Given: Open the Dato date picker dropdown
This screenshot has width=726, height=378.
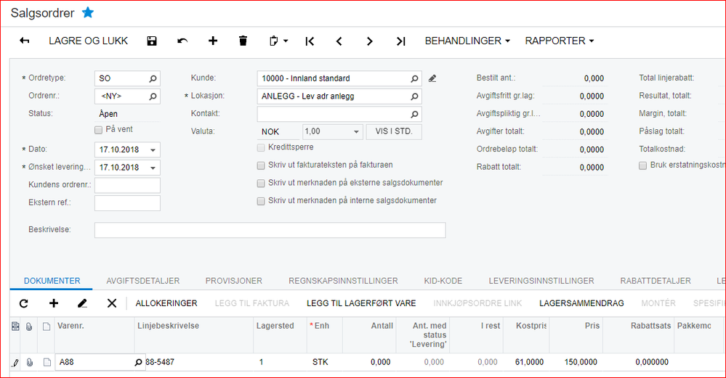Looking at the screenshot, I should (153, 150).
